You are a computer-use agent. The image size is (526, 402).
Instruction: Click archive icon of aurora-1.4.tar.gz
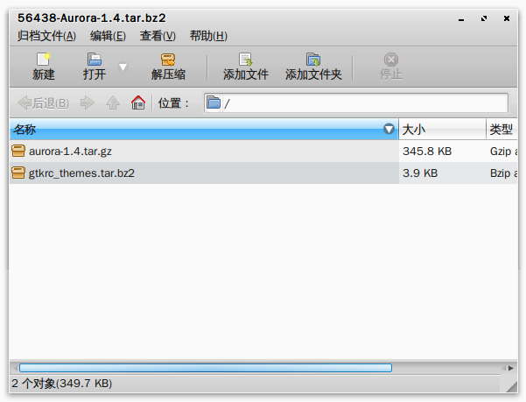(x=18, y=151)
